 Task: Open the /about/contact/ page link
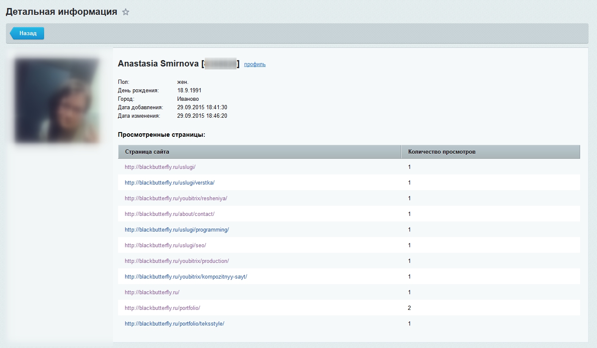pos(170,214)
